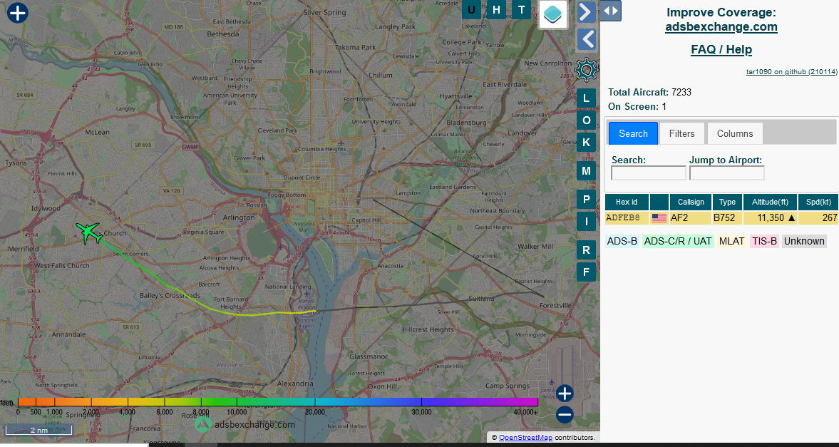The width and height of the screenshot is (839, 447).
Task: Zoom out using the map's minus button
Action: click(565, 415)
